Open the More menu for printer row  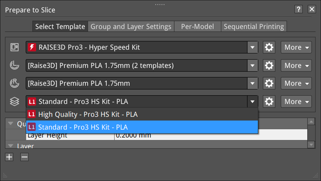296,47
